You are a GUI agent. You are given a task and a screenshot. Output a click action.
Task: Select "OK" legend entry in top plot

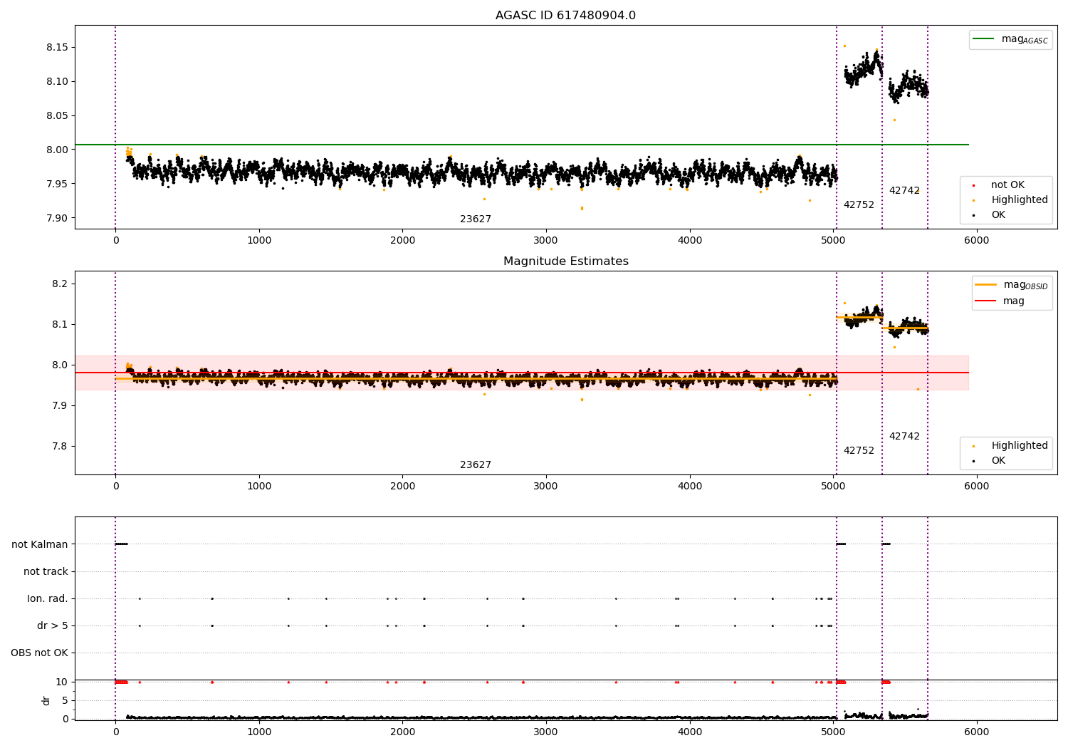pos(998,215)
